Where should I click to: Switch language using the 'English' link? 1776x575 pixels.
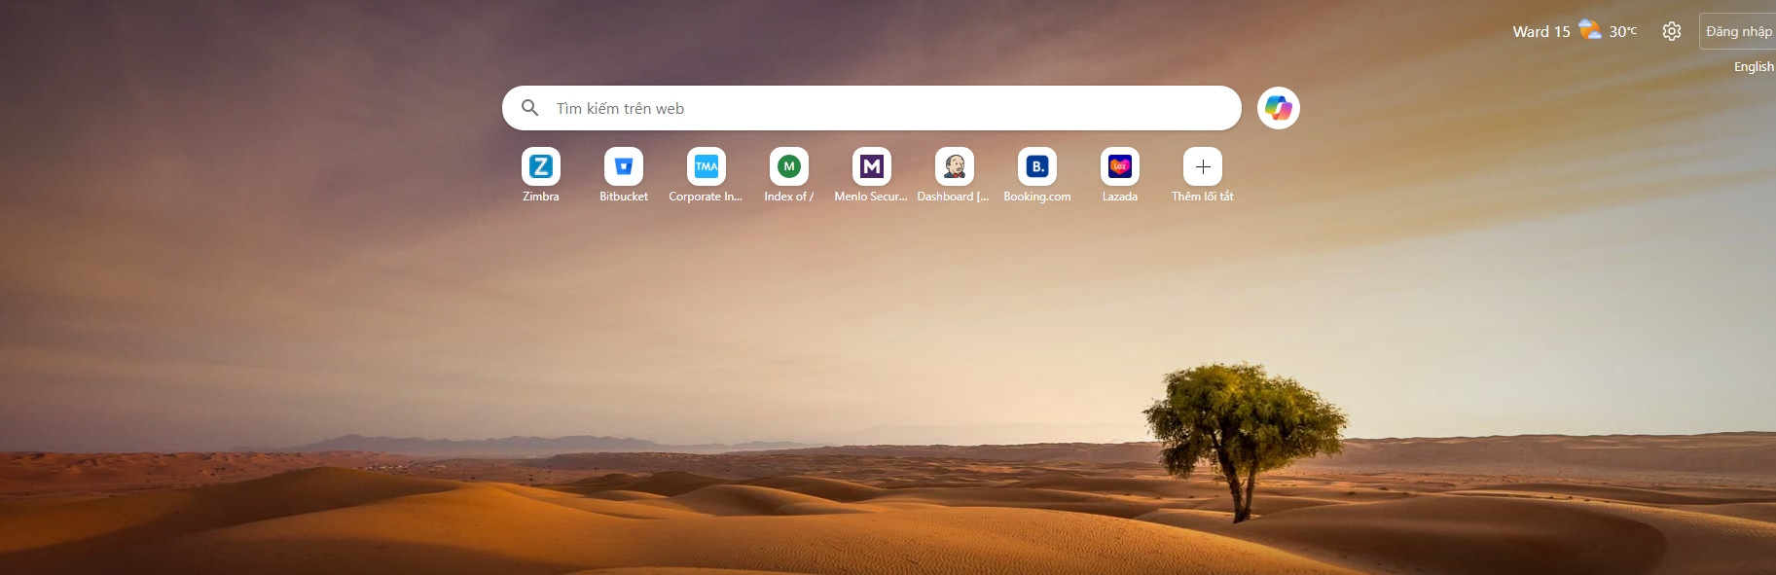pyautogui.click(x=1753, y=66)
